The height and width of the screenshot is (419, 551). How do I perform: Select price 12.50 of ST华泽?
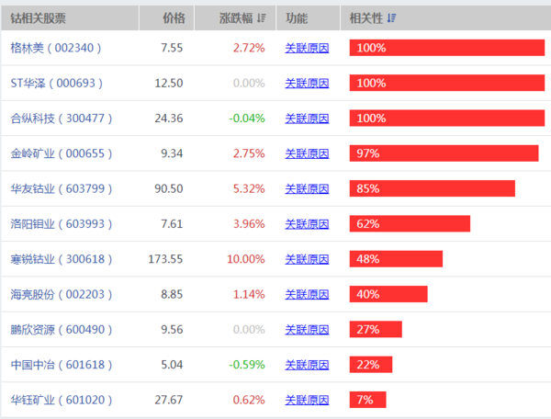[169, 83]
